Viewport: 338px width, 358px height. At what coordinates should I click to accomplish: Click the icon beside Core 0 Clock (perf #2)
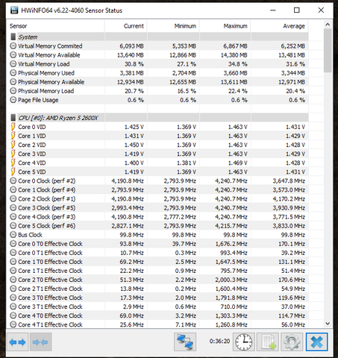click(x=13, y=180)
